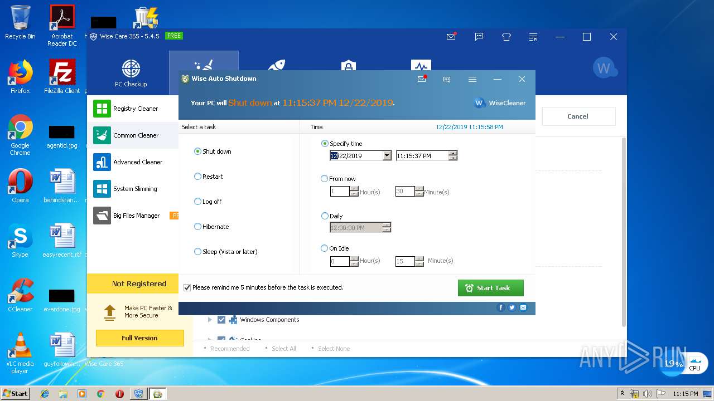The image size is (714, 401).
Task: Share via the Facebook icon
Action: coord(501,307)
